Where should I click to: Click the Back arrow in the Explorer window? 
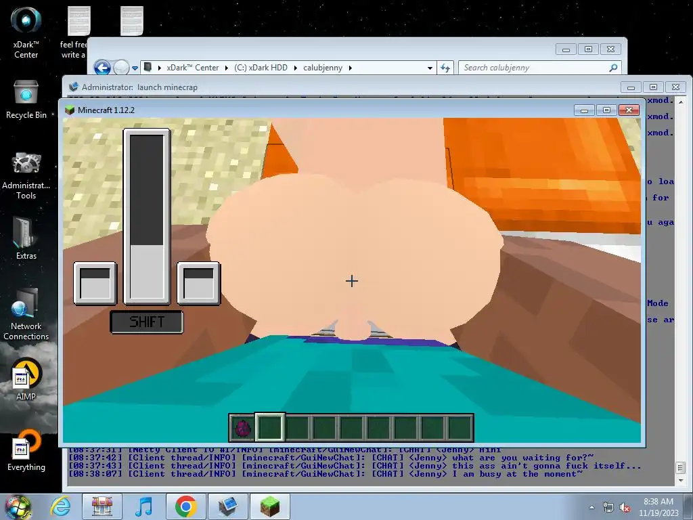pyautogui.click(x=102, y=68)
